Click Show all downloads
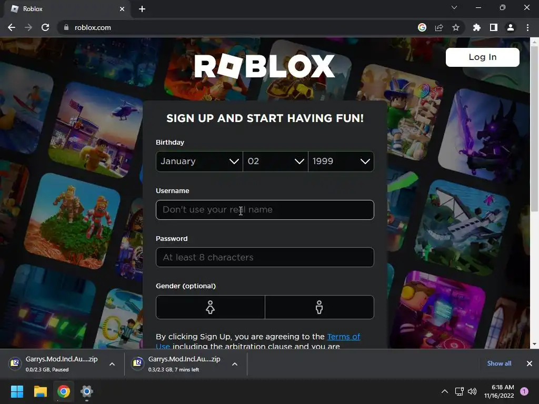The width and height of the screenshot is (539, 404). (499, 363)
